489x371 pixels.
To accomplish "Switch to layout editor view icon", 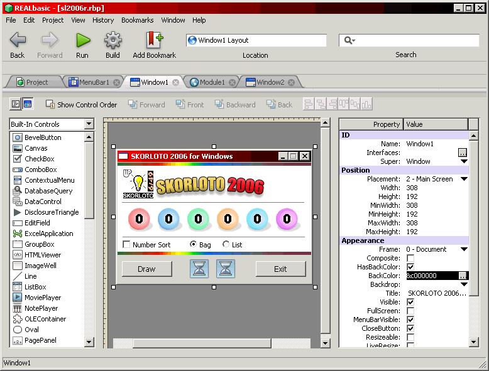I will (x=28, y=104).
